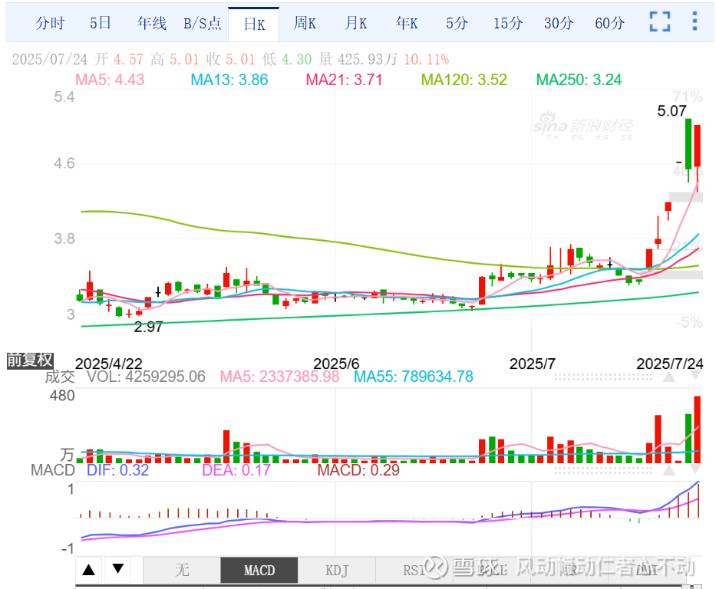Viewport: 716px width, 589px height.
Task: Click the '2025/7/24' end date label
Action: pyautogui.click(x=670, y=364)
